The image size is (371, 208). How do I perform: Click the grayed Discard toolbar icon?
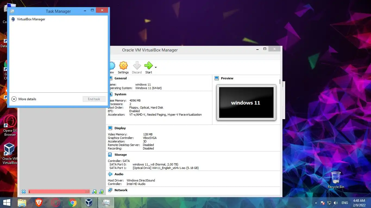tap(137, 68)
